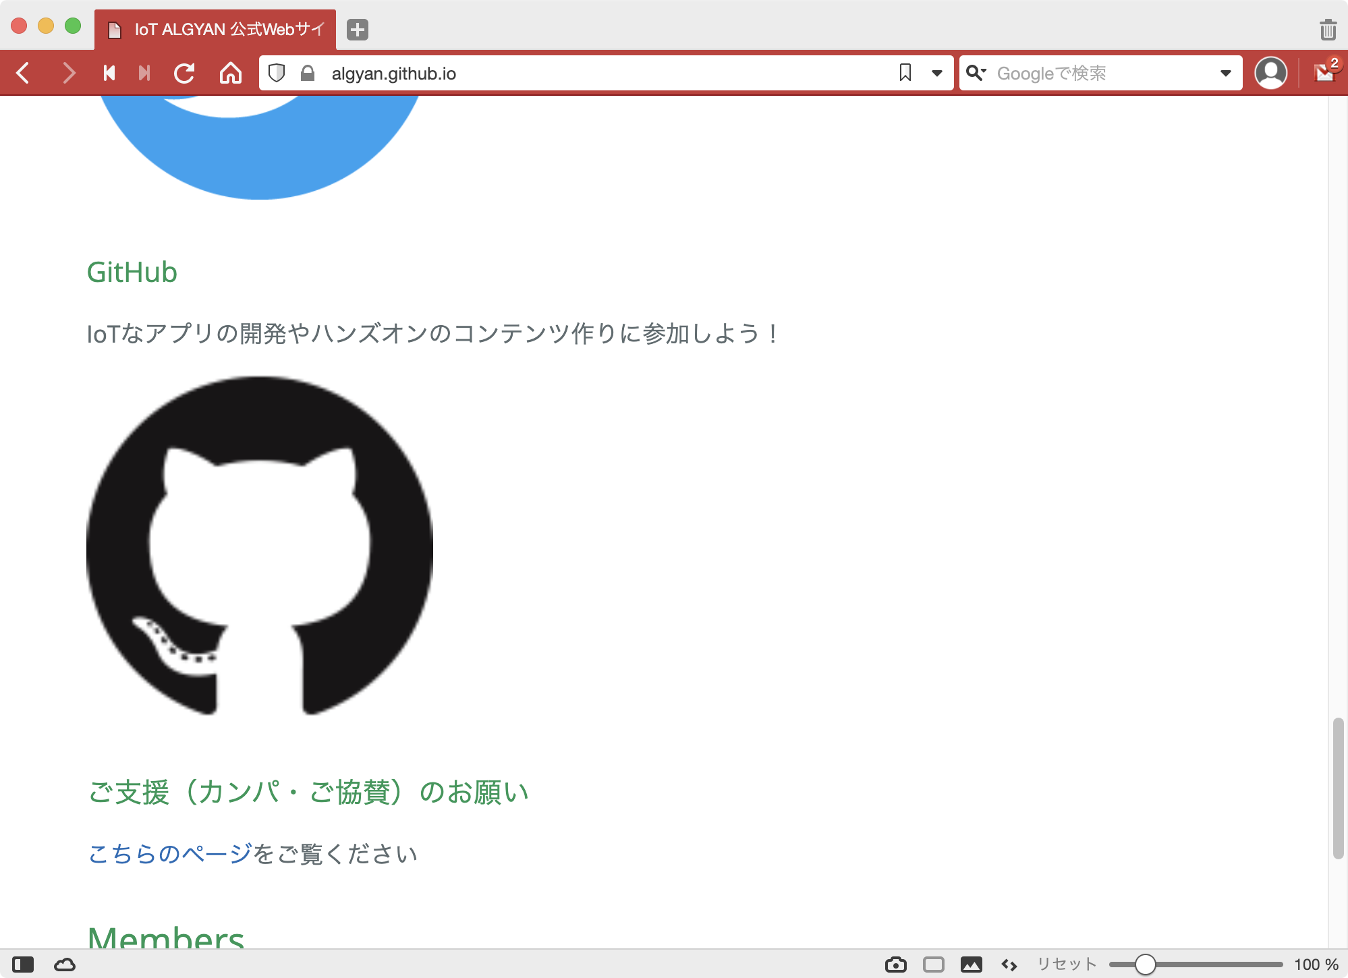Open the content blocker shield icon
The width and height of the screenshot is (1348, 978).
[277, 73]
